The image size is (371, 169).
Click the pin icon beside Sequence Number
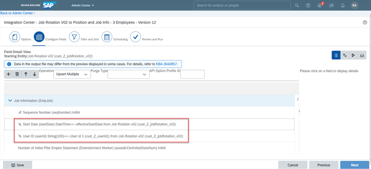(20, 113)
